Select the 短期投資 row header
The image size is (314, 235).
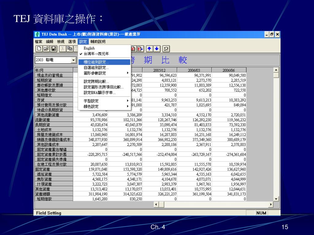click(54, 80)
